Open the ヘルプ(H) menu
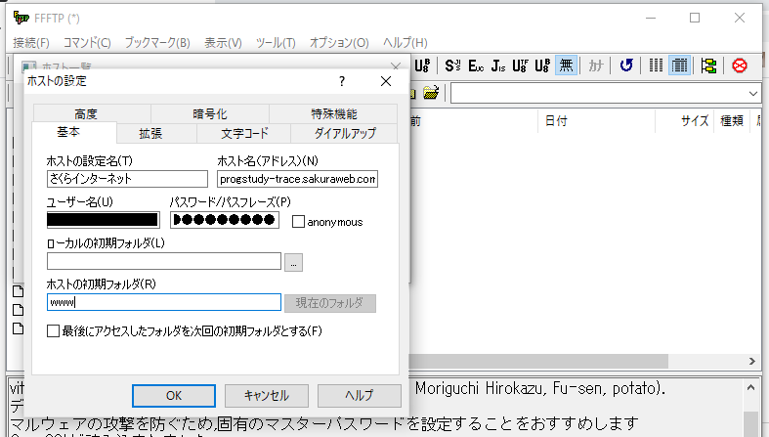This screenshot has width=769, height=437. pos(406,43)
